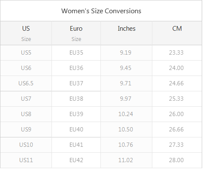
Task: Select the US Size column header
Action: [x=26, y=33]
